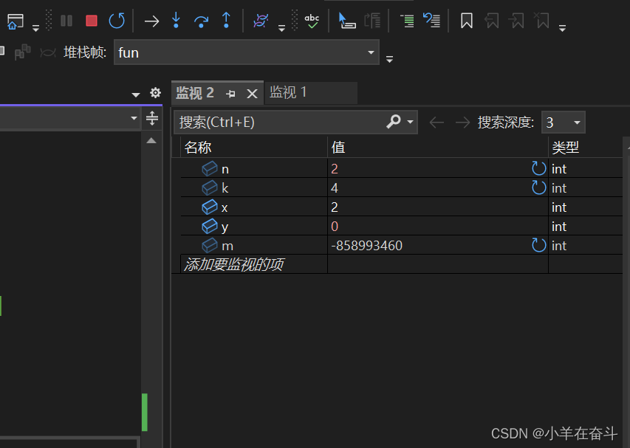Stop debugging with the red square
Viewport: 630px width, 448px height.
92,21
